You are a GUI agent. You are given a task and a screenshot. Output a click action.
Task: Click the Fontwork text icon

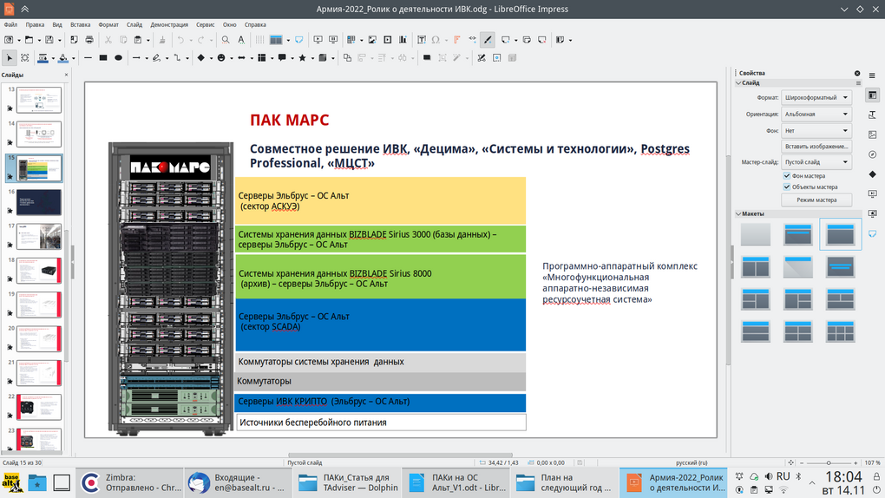pyautogui.click(x=456, y=40)
